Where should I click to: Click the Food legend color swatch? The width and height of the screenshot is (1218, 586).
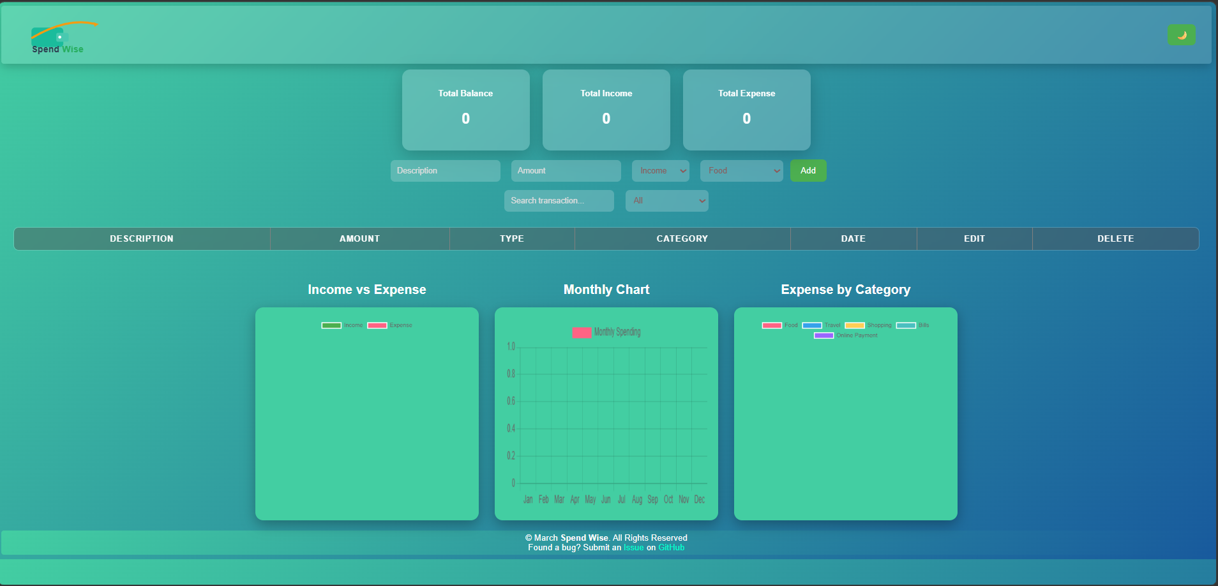(x=772, y=325)
